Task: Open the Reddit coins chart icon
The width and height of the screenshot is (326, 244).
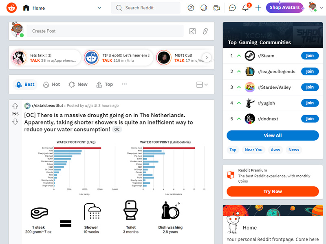Action: coord(204,8)
